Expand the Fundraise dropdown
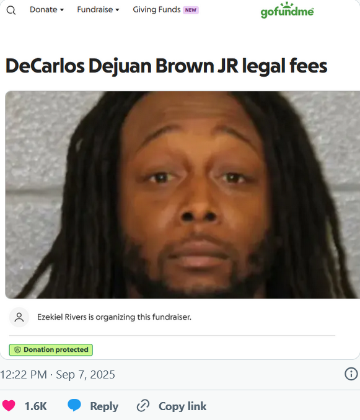This screenshot has width=360, height=420. (x=98, y=10)
